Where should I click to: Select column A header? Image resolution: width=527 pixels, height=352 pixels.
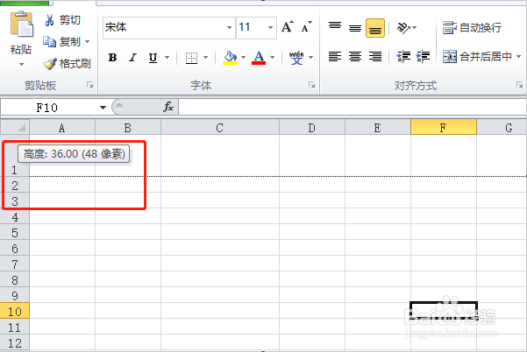tap(62, 128)
